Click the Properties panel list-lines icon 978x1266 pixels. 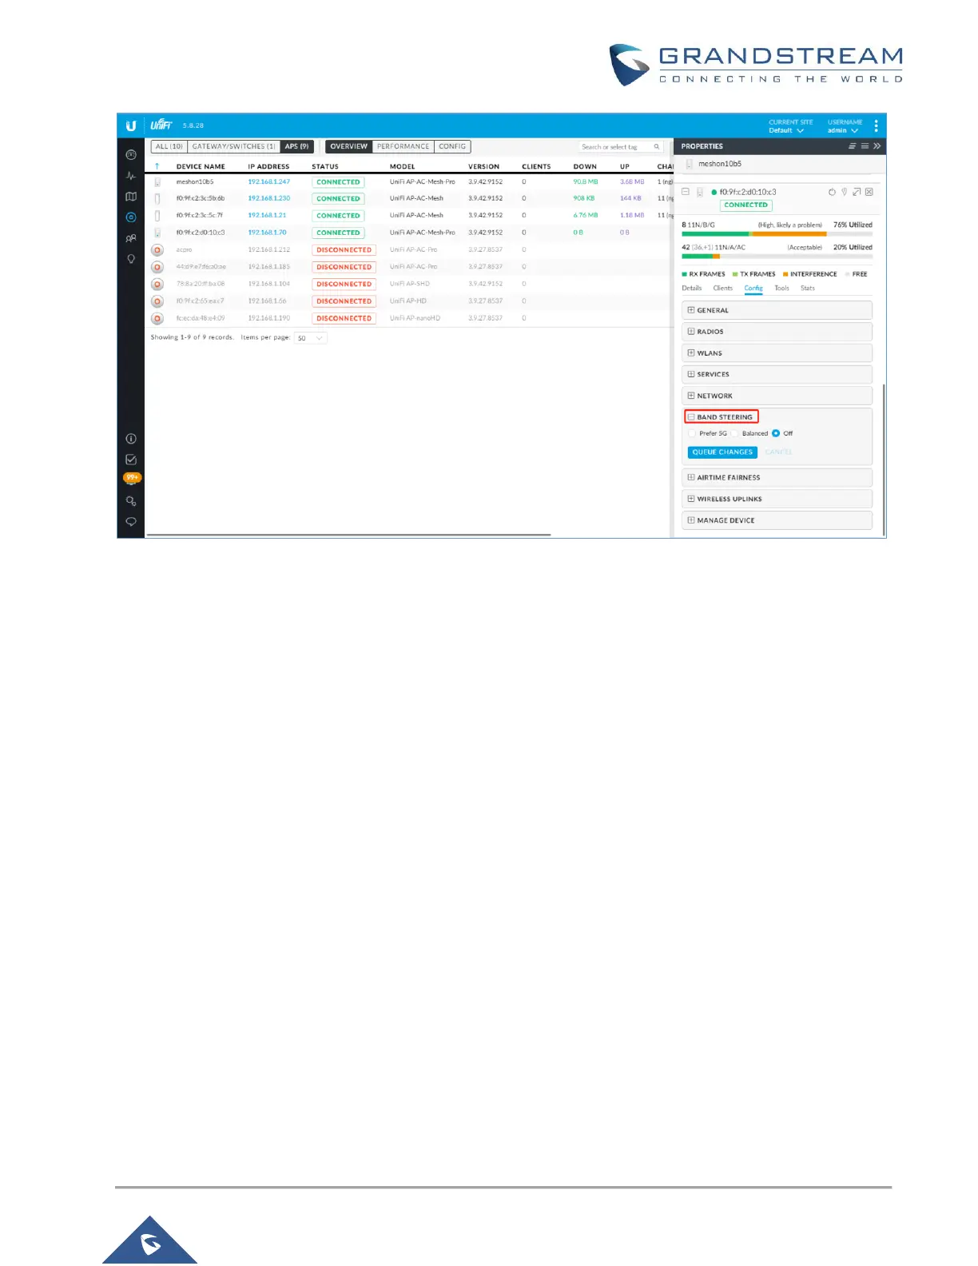[x=865, y=146]
